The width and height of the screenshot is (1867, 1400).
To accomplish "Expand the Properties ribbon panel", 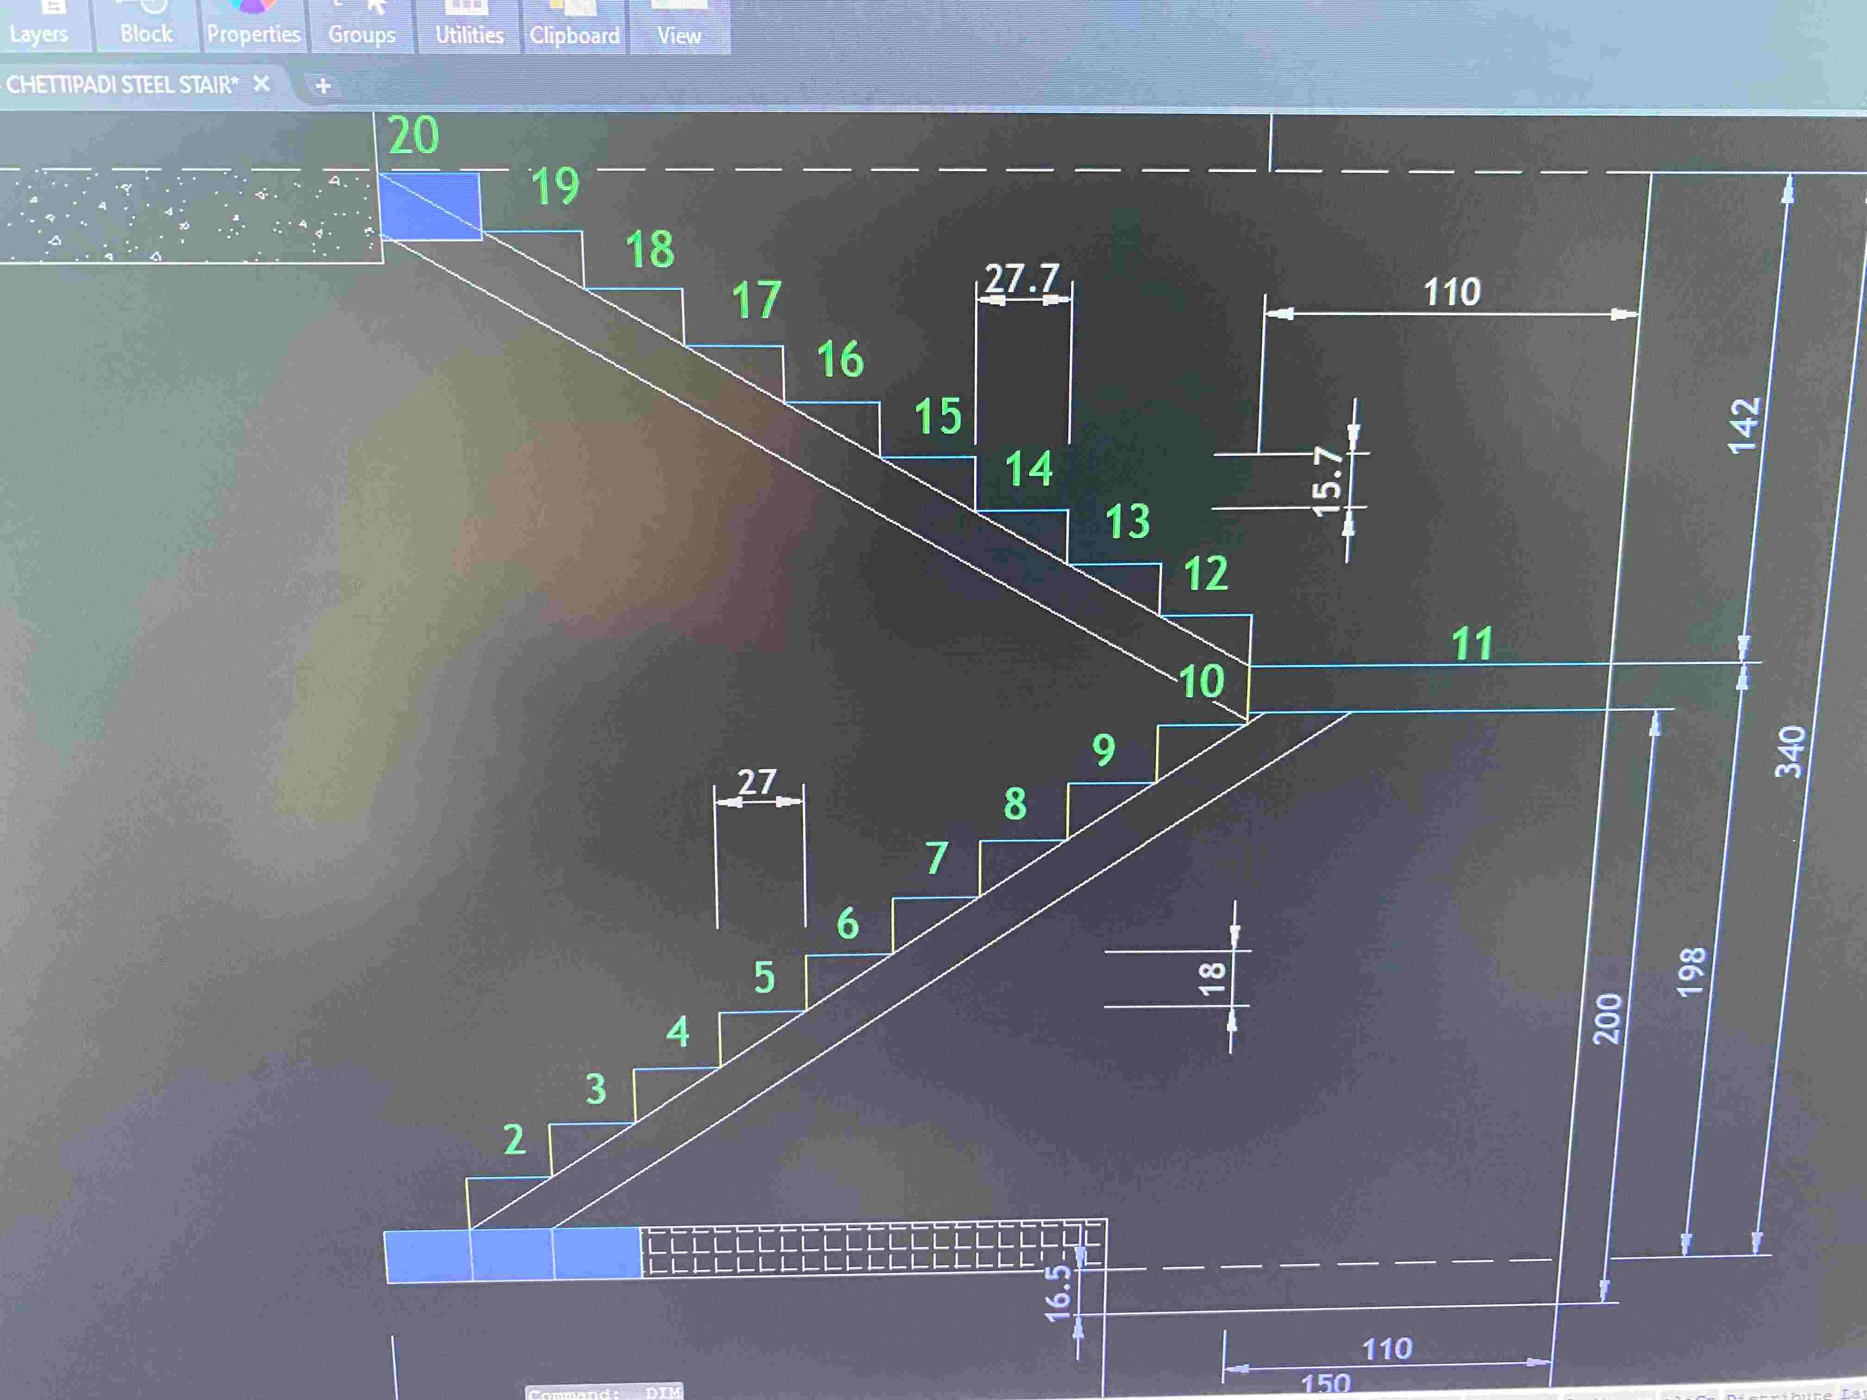I will pyautogui.click(x=253, y=34).
